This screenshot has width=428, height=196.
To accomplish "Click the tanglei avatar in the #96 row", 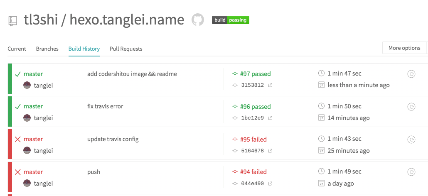I will tap(27, 118).
